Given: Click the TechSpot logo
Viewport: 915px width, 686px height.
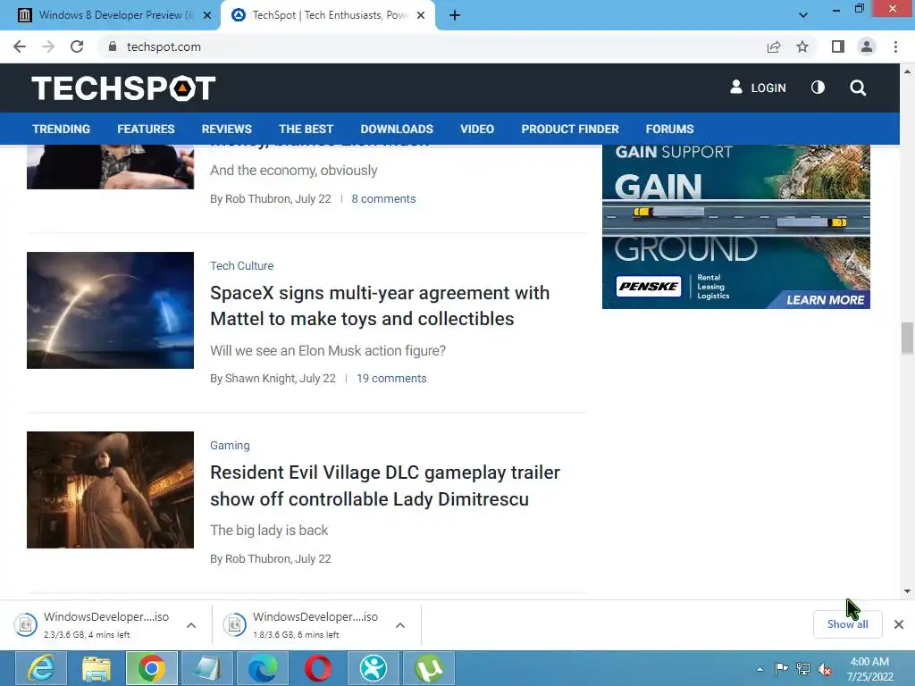Looking at the screenshot, I should (123, 88).
